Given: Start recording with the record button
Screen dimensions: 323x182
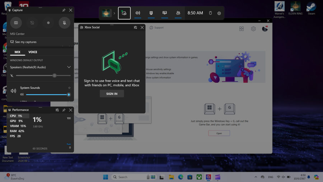Looking at the screenshot, I should pos(48,23).
